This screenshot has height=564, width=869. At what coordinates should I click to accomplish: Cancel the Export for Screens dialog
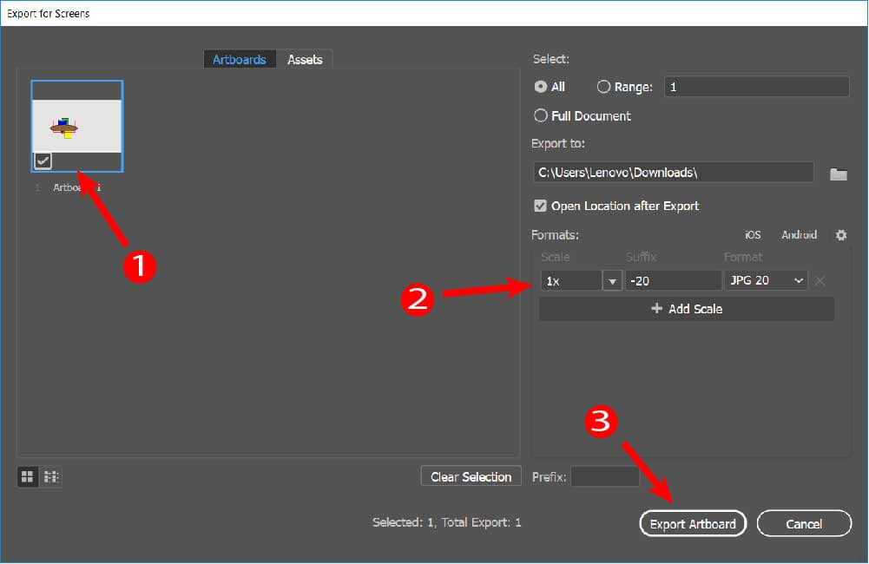804,523
